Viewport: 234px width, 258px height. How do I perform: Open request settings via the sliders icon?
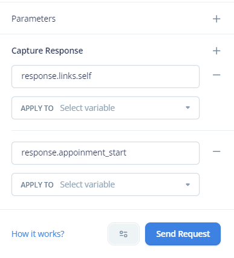[123, 234]
